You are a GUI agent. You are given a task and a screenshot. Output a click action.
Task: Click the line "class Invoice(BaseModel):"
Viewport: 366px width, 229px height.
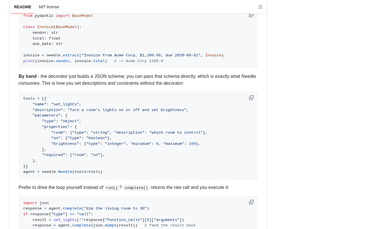click(52, 27)
